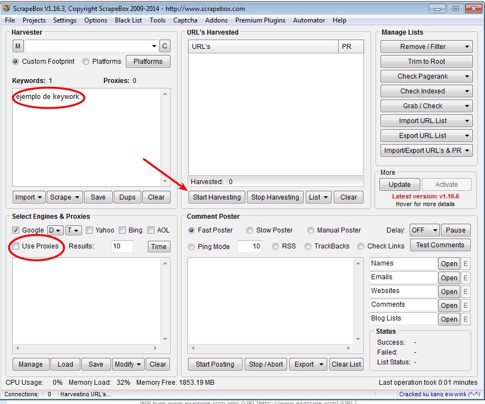The image size is (485, 404).
Task: Click Test Comments
Action: tap(440, 245)
